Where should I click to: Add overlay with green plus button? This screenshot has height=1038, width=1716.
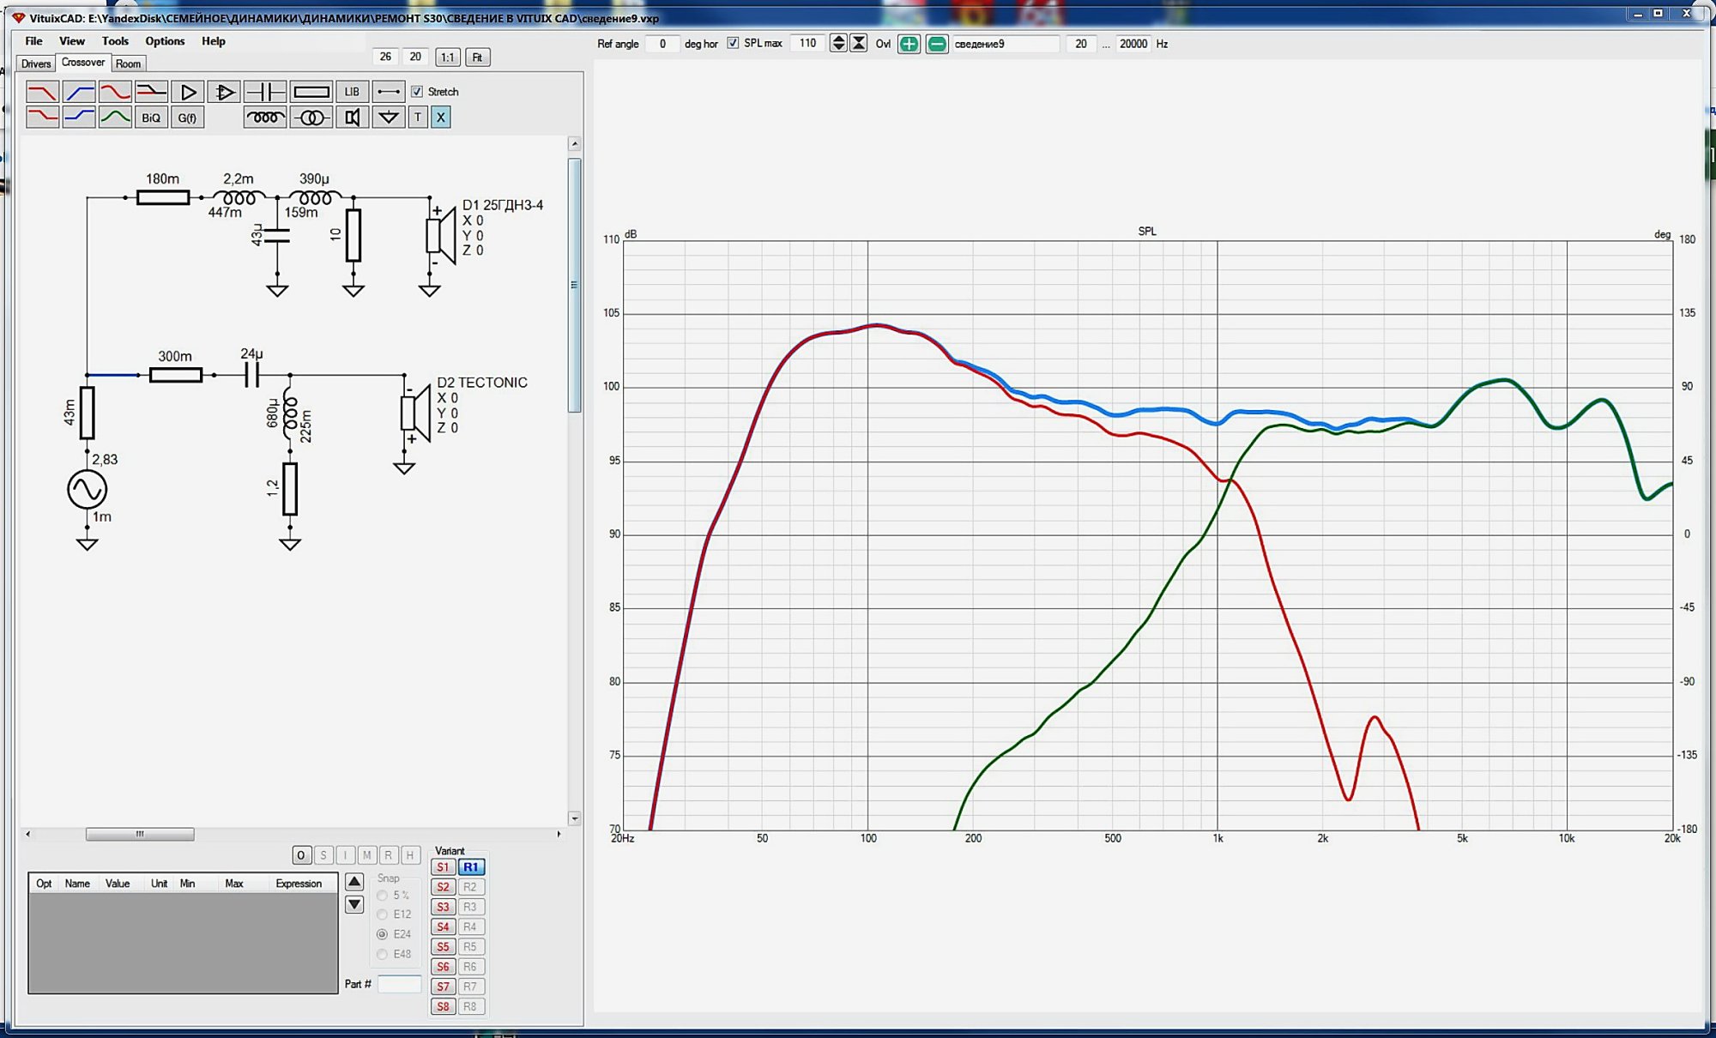click(x=909, y=44)
